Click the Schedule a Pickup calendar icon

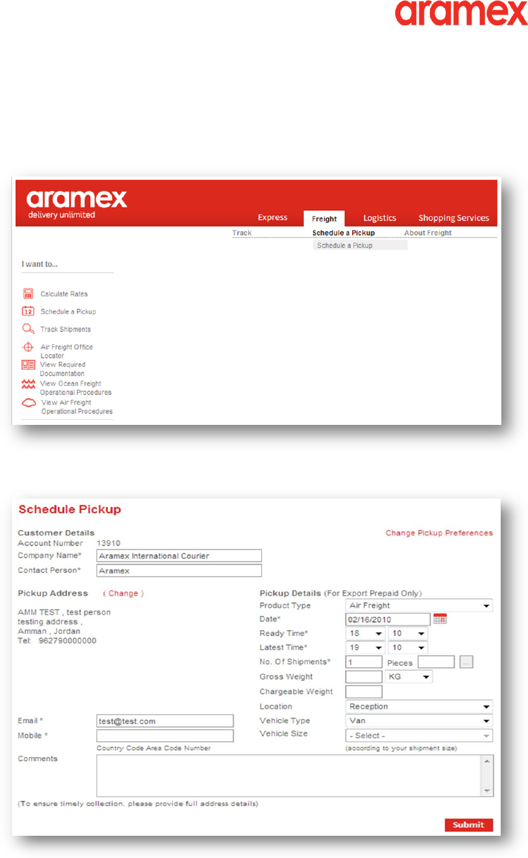tap(28, 311)
